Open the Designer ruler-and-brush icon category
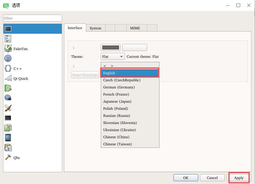The height and width of the screenshot is (184, 255). (x=8, y=108)
